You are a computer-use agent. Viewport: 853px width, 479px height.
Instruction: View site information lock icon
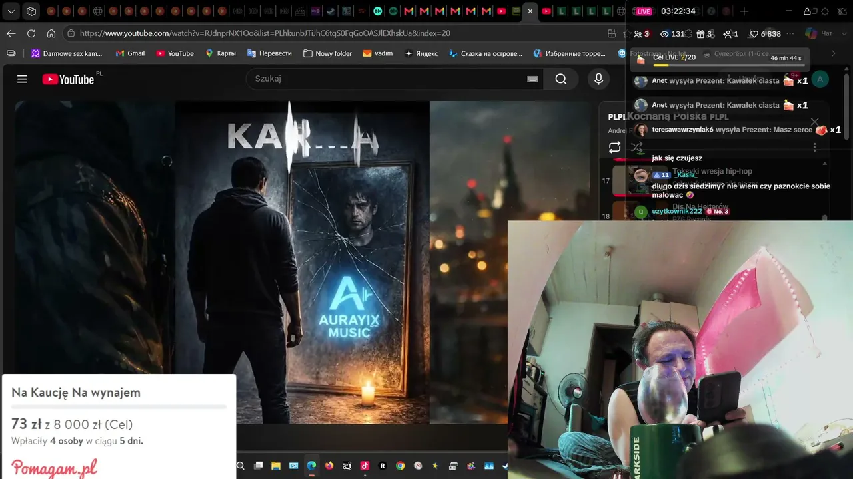click(71, 33)
